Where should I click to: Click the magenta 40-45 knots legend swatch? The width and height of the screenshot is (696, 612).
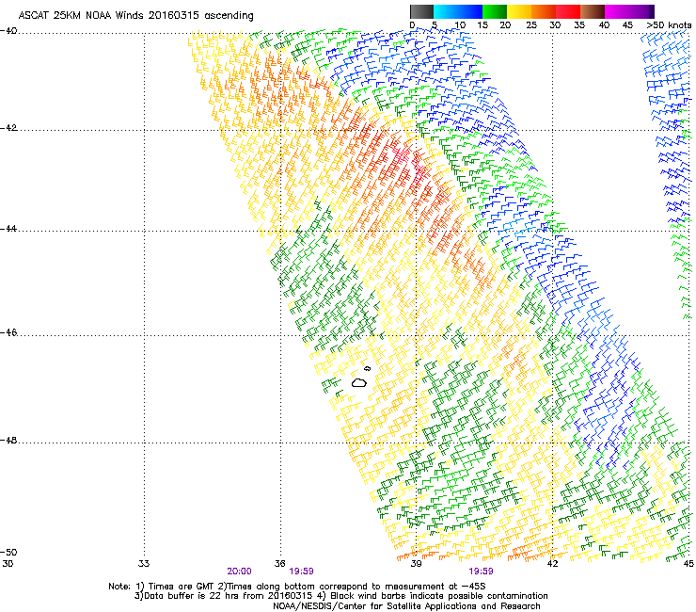[x=617, y=11]
